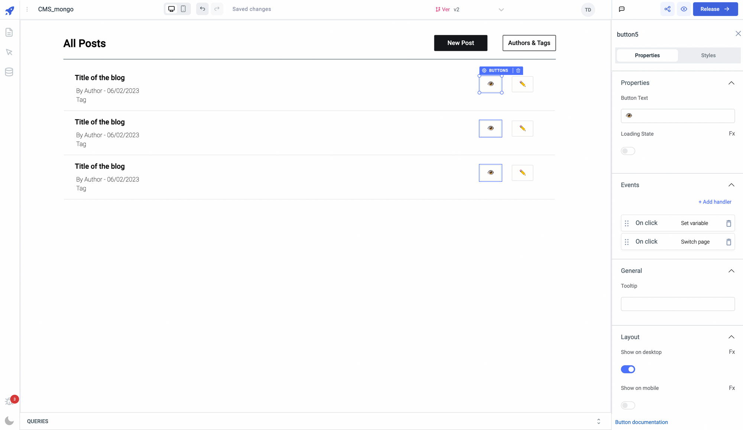Collapse the Events section

click(731, 185)
